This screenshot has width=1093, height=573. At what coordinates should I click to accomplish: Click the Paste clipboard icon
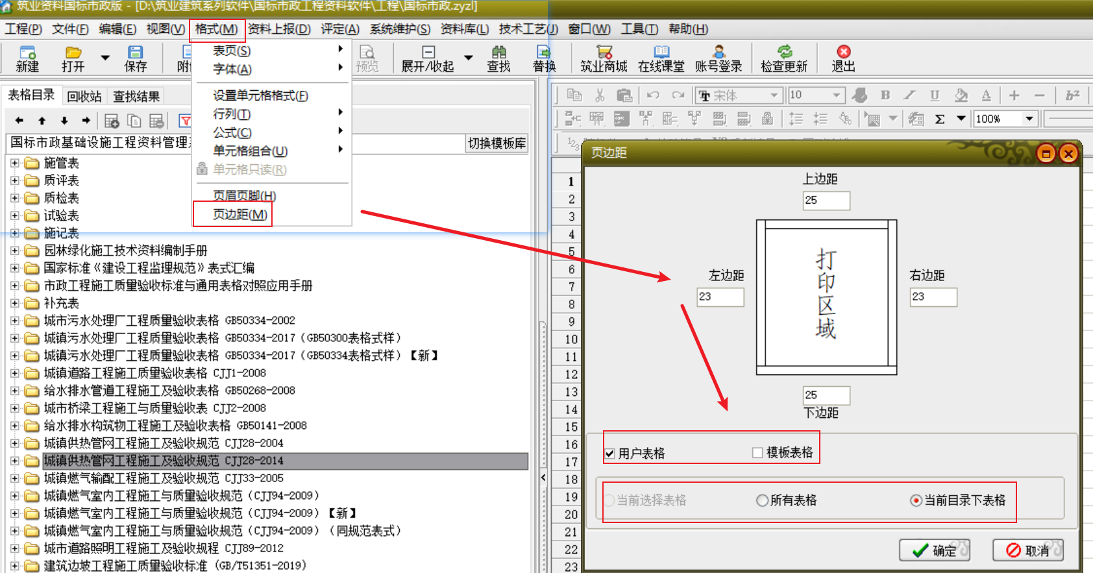pyautogui.click(x=624, y=95)
